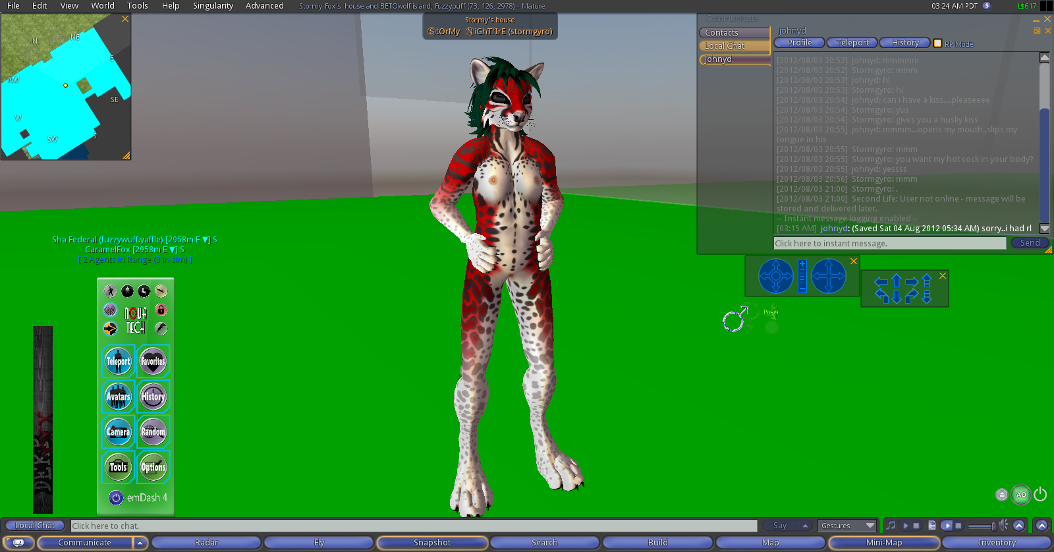
Task: Enable the RP Mode checkbox
Action: [x=937, y=43]
